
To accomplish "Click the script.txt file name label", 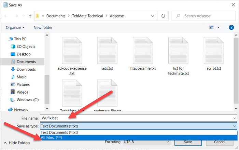I will (214, 68).
